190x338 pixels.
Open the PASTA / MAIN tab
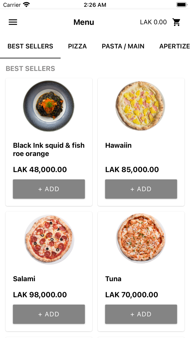[x=123, y=46]
